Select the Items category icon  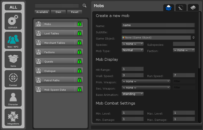pyautogui.click(x=13, y=59)
